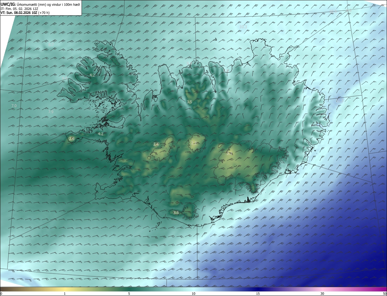Click the VT: Sun. 08.02.2026 10Z valid time
The width and height of the screenshot is (387, 296).
tap(25, 13)
